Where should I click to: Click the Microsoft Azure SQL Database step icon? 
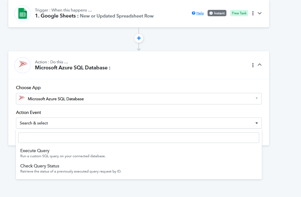22,65
